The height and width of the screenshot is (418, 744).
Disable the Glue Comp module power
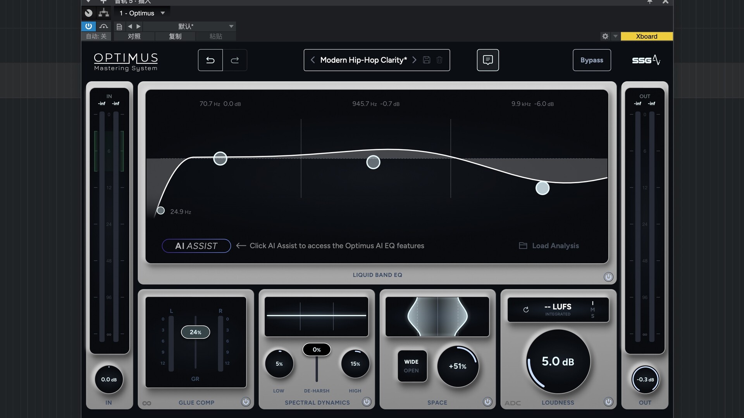click(246, 402)
